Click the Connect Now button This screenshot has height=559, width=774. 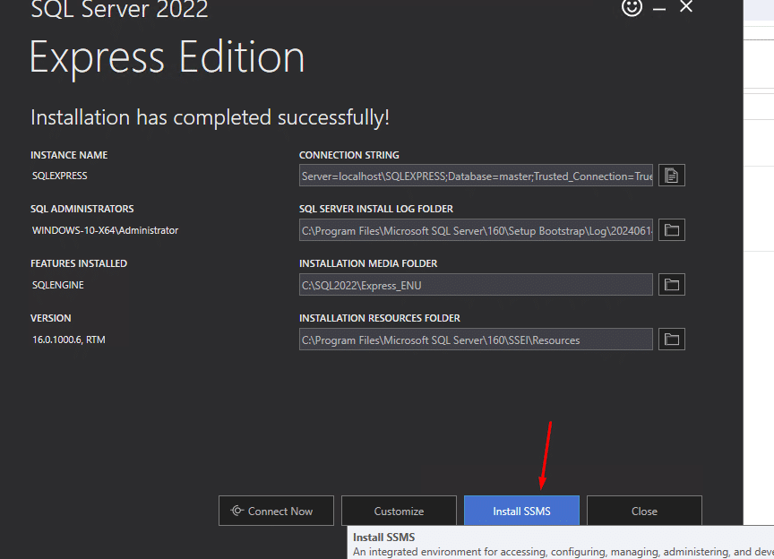point(276,511)
